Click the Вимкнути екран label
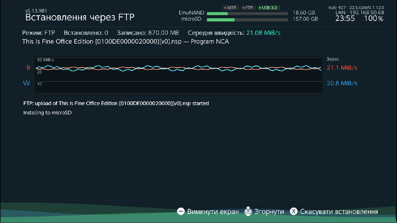 pyautogui.click(x=213, y=212)
